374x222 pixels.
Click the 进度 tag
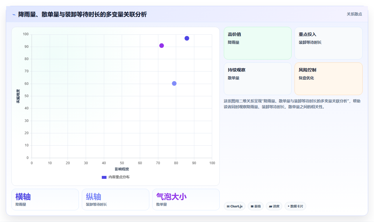tap(274, 206)
